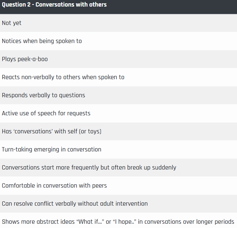This screenshot has width=237, height=228.
Task: Click the words 'Not yet'
Action: click(12, 23)
